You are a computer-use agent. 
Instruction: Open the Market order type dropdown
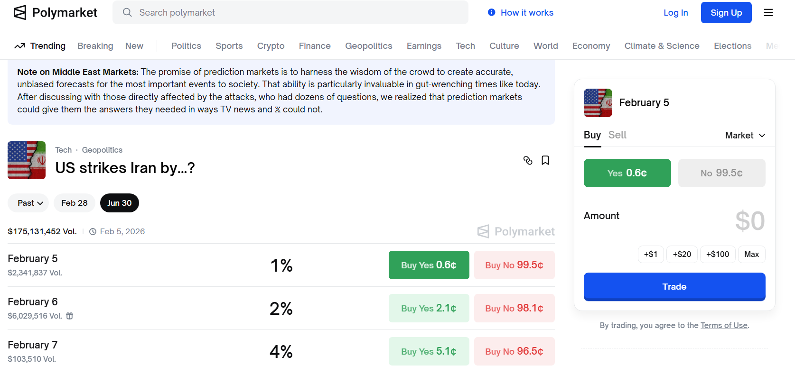[x=745, y=136]
